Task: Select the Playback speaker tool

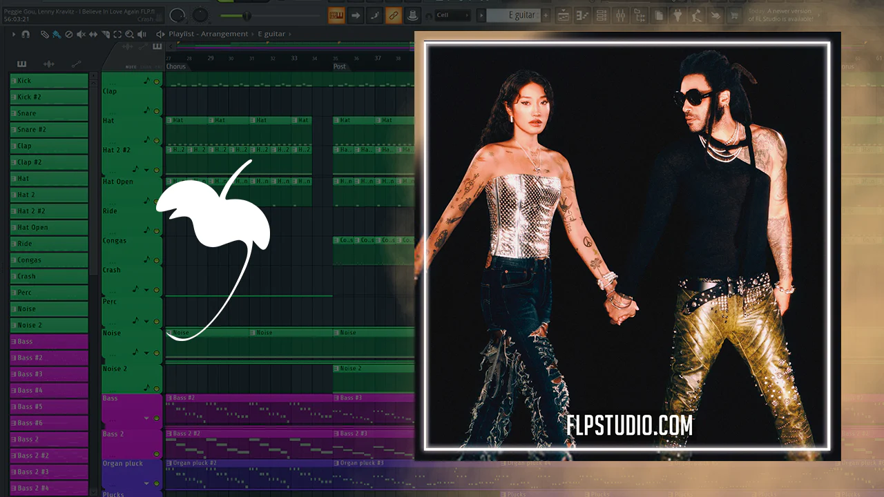Action: [x=142, y=34]
